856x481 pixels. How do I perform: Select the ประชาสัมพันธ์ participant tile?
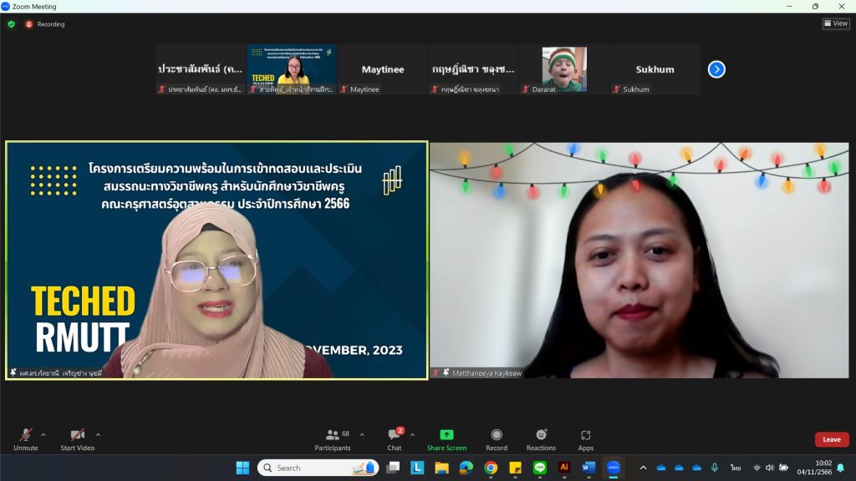click(201, 70)
